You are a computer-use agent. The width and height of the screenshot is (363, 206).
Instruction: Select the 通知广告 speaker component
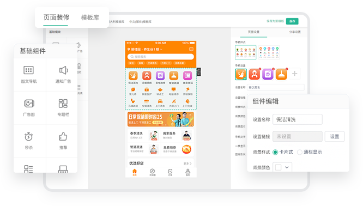coord(63,70)
